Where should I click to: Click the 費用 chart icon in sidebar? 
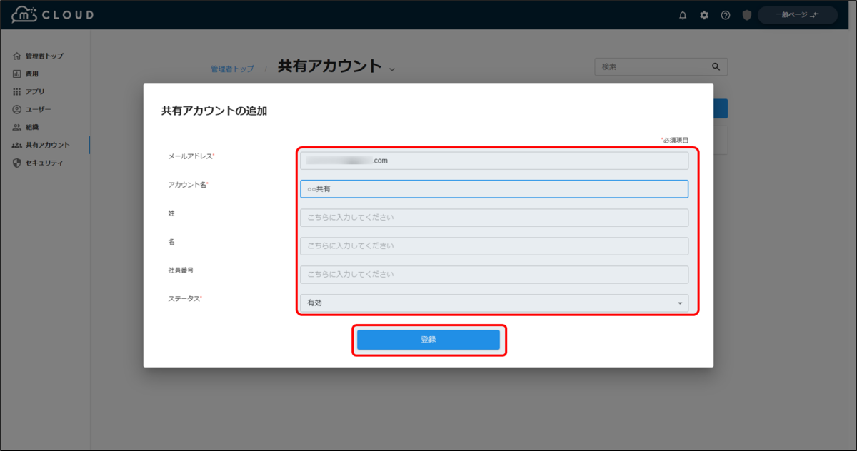[16, 73]
